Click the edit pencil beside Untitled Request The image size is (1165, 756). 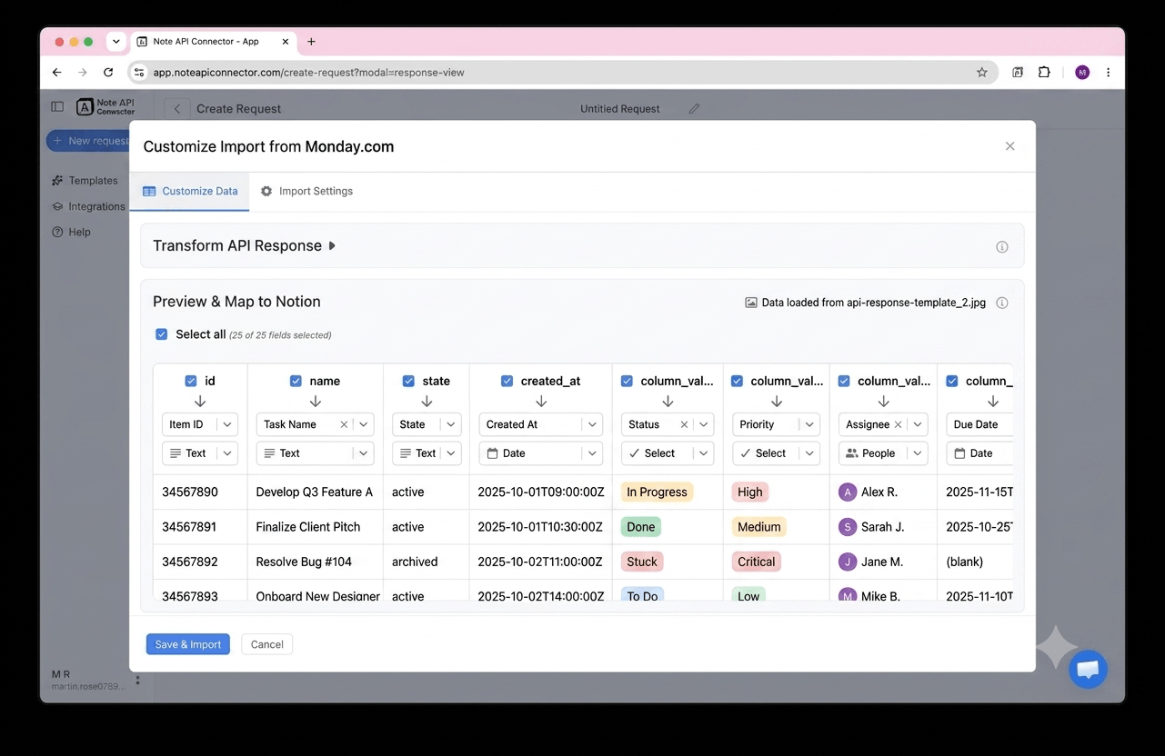pyautogui.click(x=694, y=109)
